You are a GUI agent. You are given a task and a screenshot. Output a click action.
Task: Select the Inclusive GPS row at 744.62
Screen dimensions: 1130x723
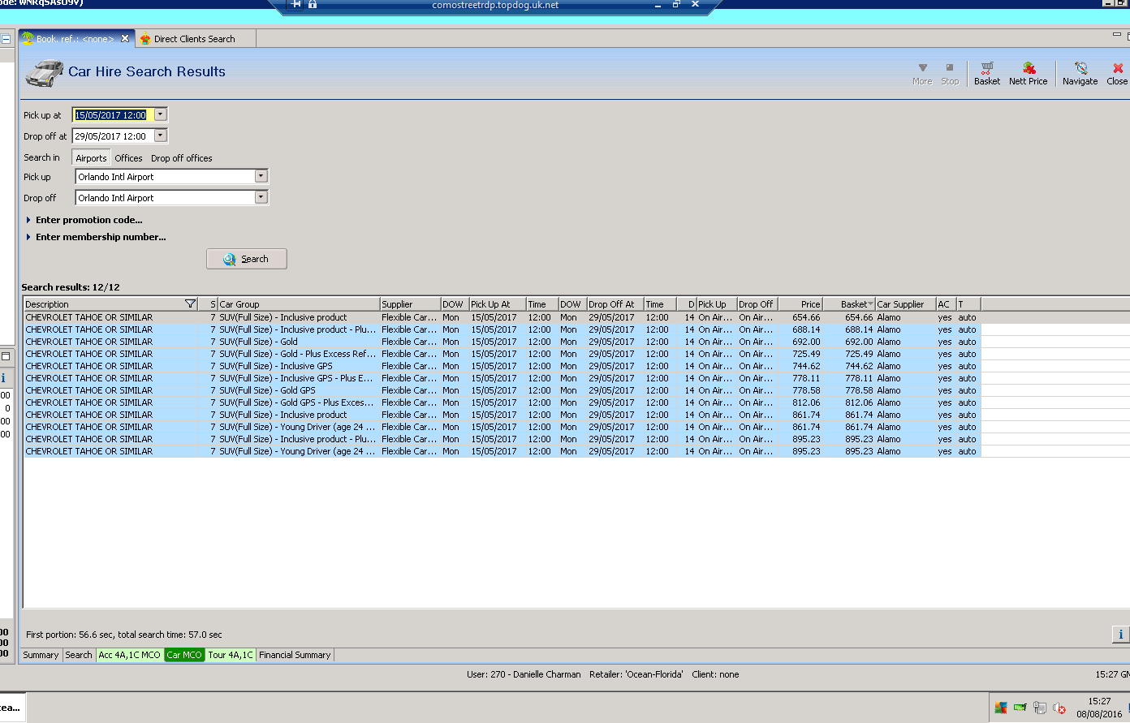tap(502, 366)
